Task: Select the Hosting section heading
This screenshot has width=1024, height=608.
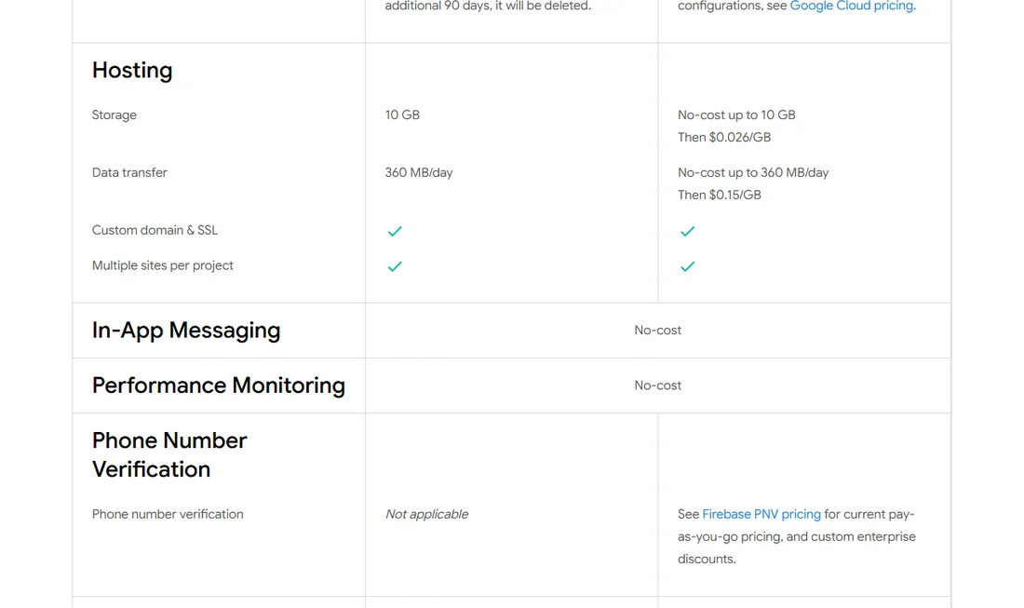Action: pyautogui.click(x=132, y=70)
